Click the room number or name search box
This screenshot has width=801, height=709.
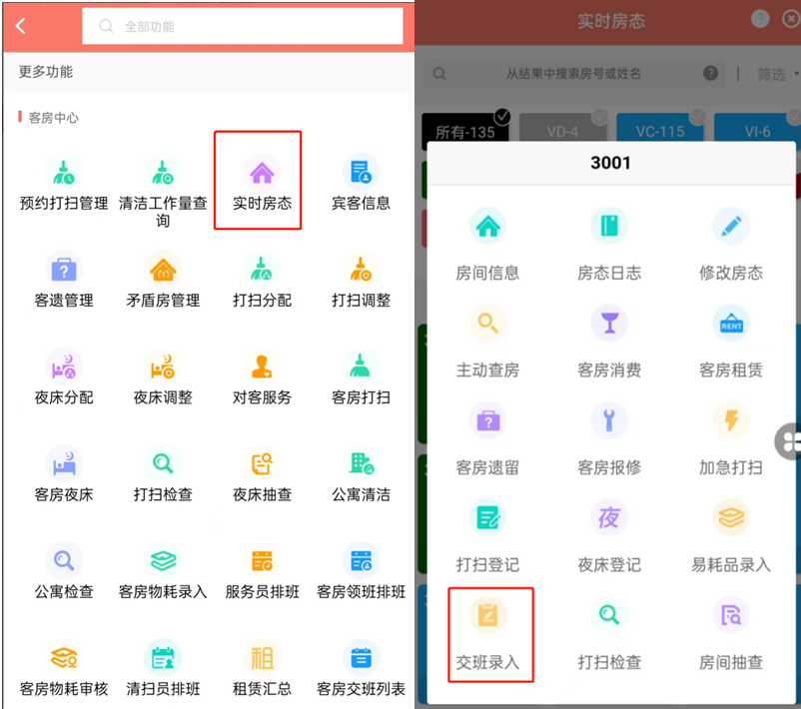(573, 74)
